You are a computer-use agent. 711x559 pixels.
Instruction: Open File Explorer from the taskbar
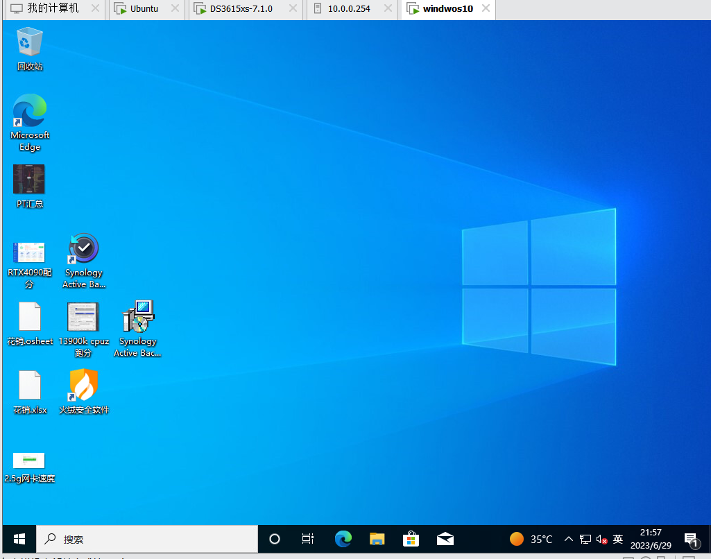[x=377, y=539]
